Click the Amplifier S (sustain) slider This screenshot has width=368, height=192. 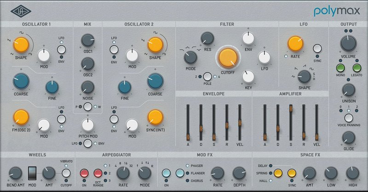pyautogui.click(x=291, y=122)
